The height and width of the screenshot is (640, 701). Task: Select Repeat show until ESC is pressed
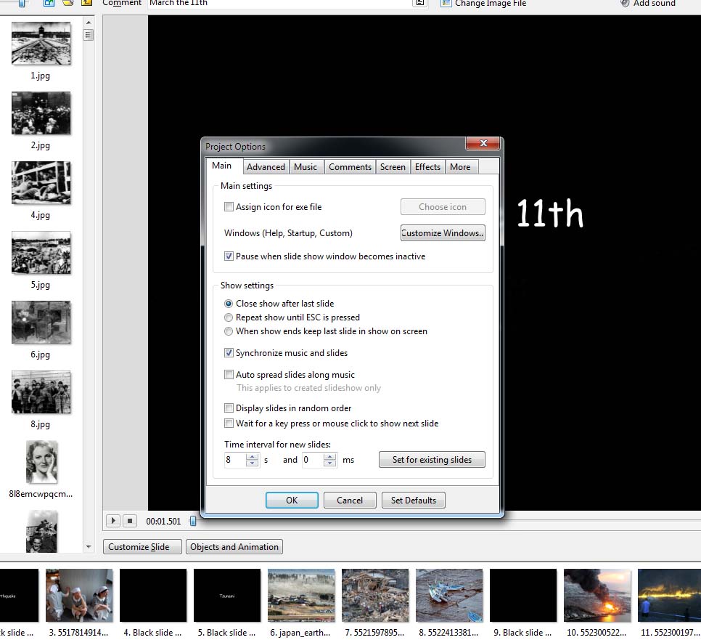pos(229,317)
